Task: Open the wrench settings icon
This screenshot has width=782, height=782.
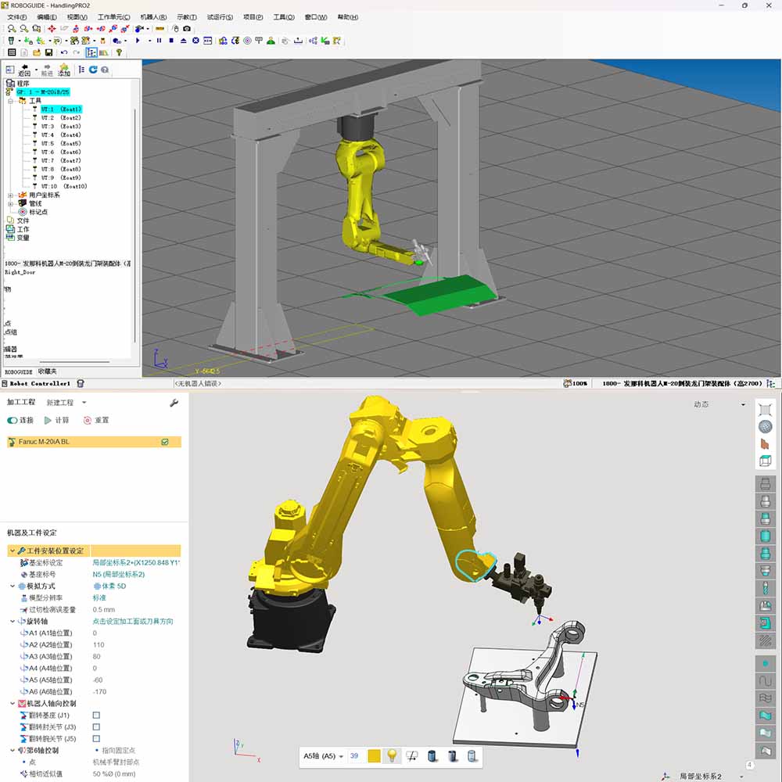Action: (174, 403)
